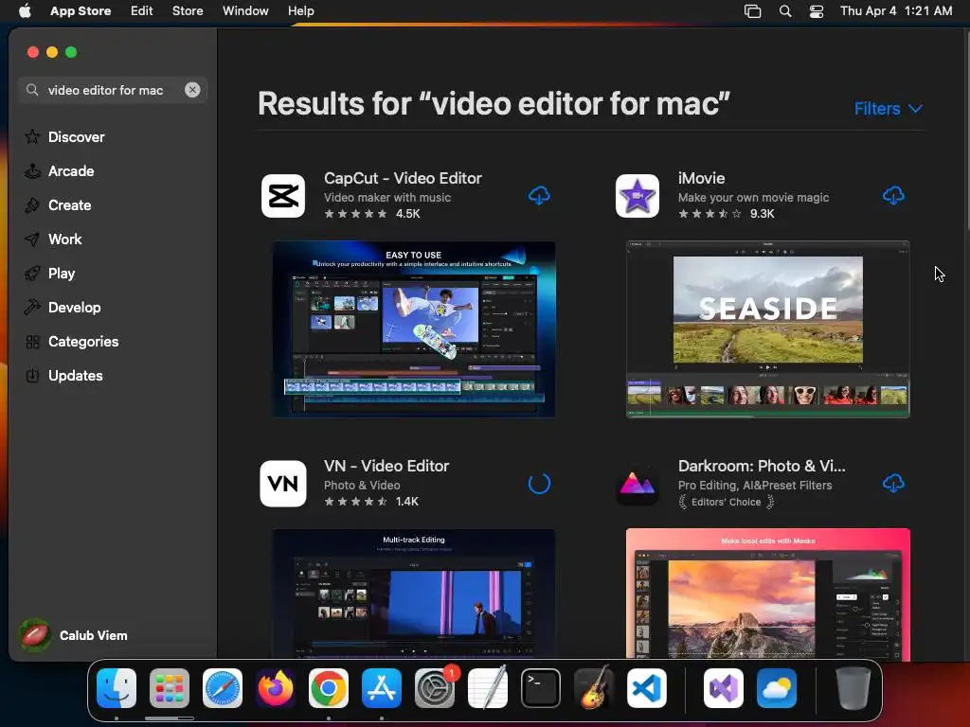Click CapCut 4.5K star rating
Viewport: 970px width, 727px height.
tap(371, 213)
